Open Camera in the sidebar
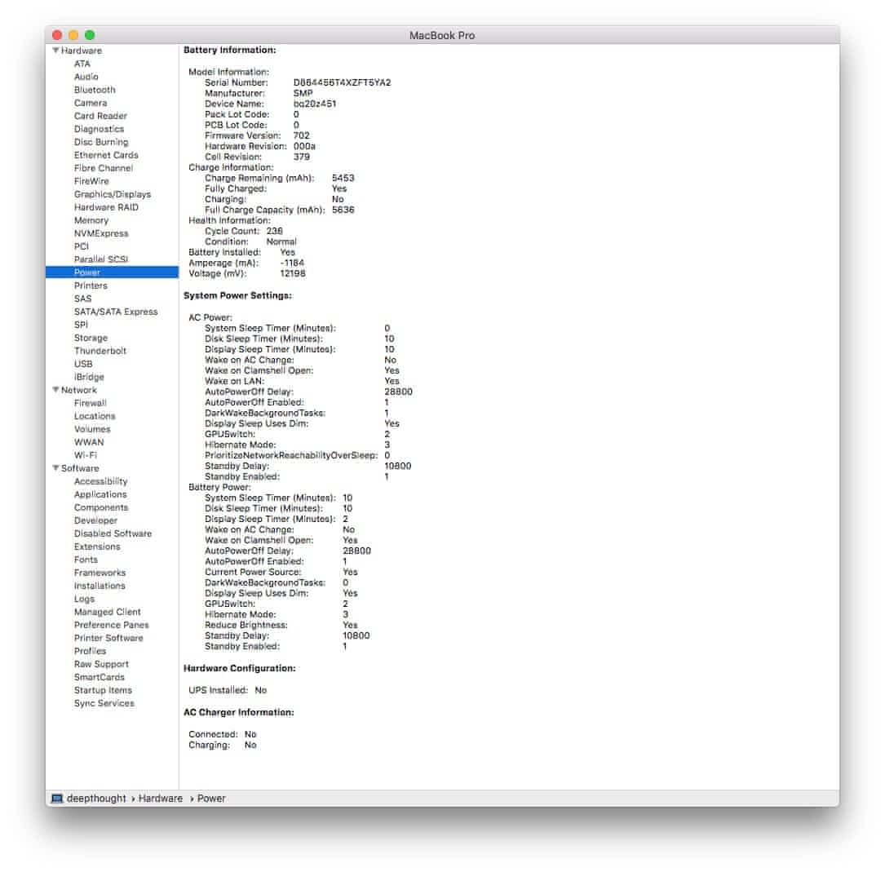885x872 pixels. (x=91, y=103)
